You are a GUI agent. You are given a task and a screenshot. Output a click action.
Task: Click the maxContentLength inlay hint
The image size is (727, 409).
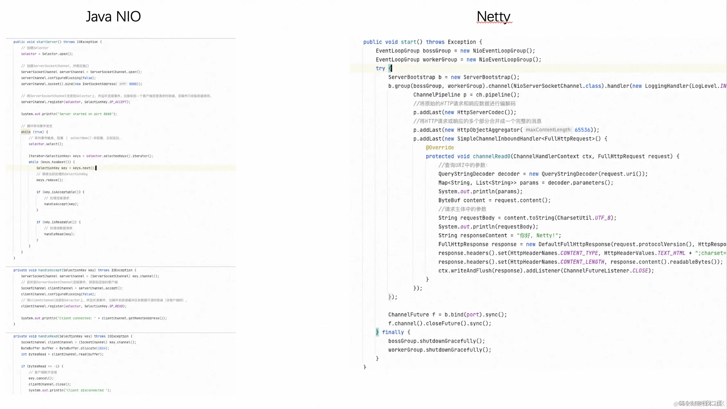tap(548, 130)
